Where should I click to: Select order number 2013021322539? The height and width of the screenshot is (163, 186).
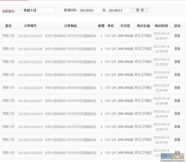pos(30,49)
